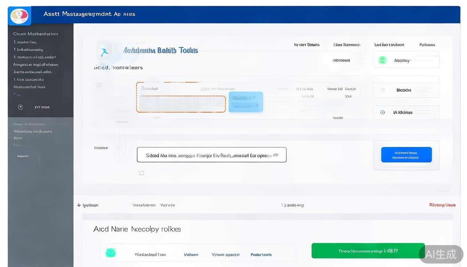Switch to the Lbes Teemoes tab
Viewport: 467px width, 267px height.
pyautogui.click(x=346, y=44)
